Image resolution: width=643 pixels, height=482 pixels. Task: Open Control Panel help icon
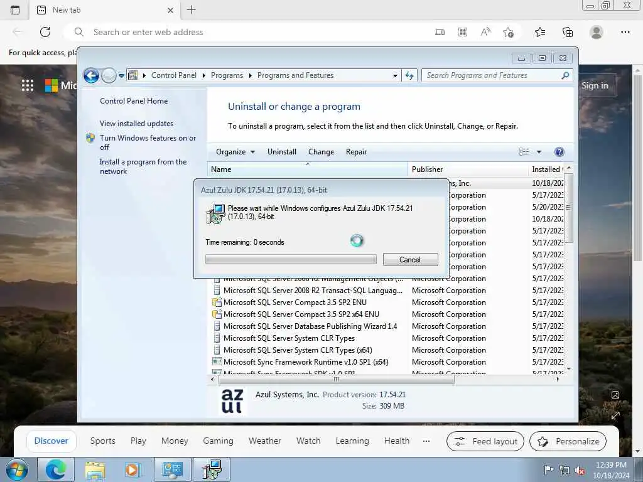(559, 152)
